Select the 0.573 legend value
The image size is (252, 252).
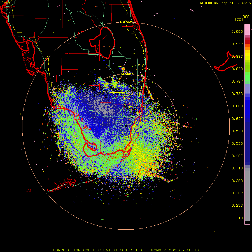[237, 131]
